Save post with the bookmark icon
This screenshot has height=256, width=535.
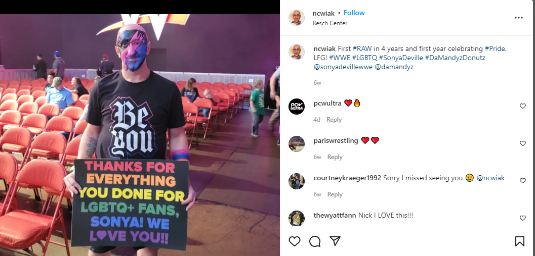pos(519,241)
